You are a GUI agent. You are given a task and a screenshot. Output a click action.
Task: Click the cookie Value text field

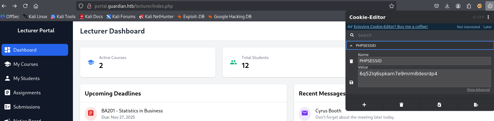(x=424, y=78)
